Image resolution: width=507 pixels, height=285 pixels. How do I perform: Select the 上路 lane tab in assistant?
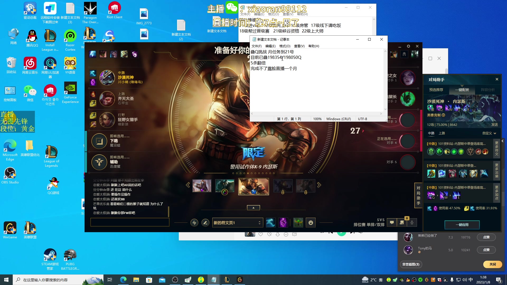point(442,133)
